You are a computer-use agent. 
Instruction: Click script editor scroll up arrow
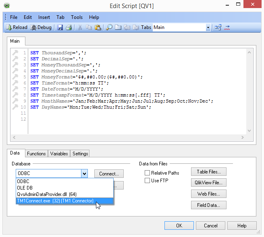tap(249, 52)
